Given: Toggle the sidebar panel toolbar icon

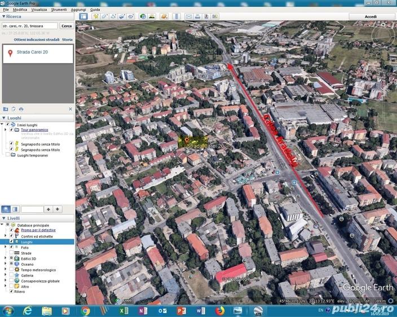Looking at the screenshot, I should pos(83,16).
